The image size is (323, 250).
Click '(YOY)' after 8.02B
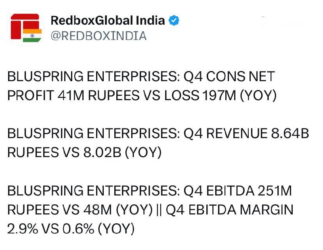[143, 152]
